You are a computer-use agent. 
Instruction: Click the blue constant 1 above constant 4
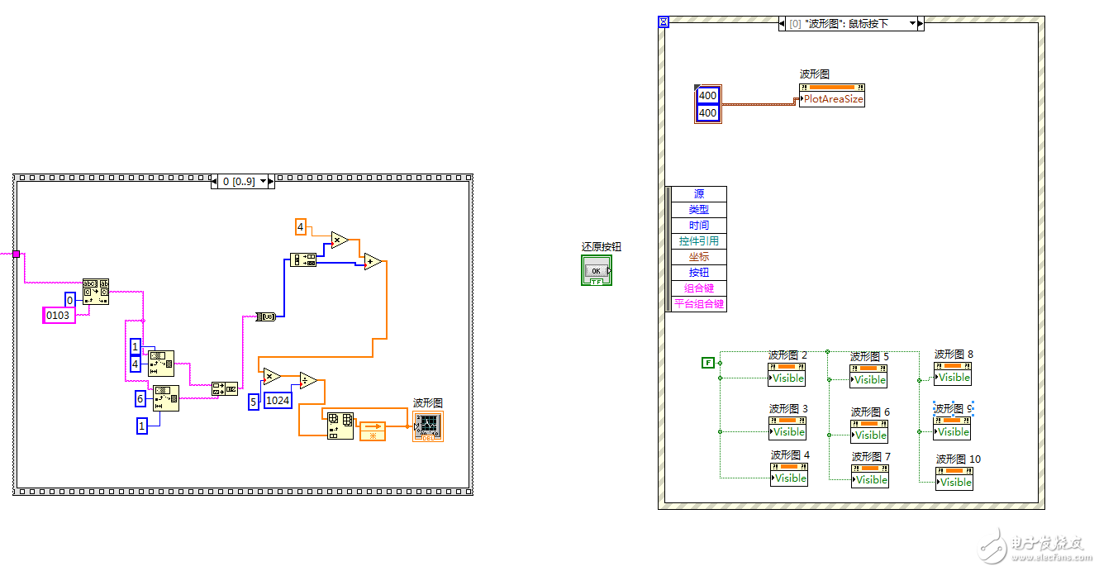(136, 346)
